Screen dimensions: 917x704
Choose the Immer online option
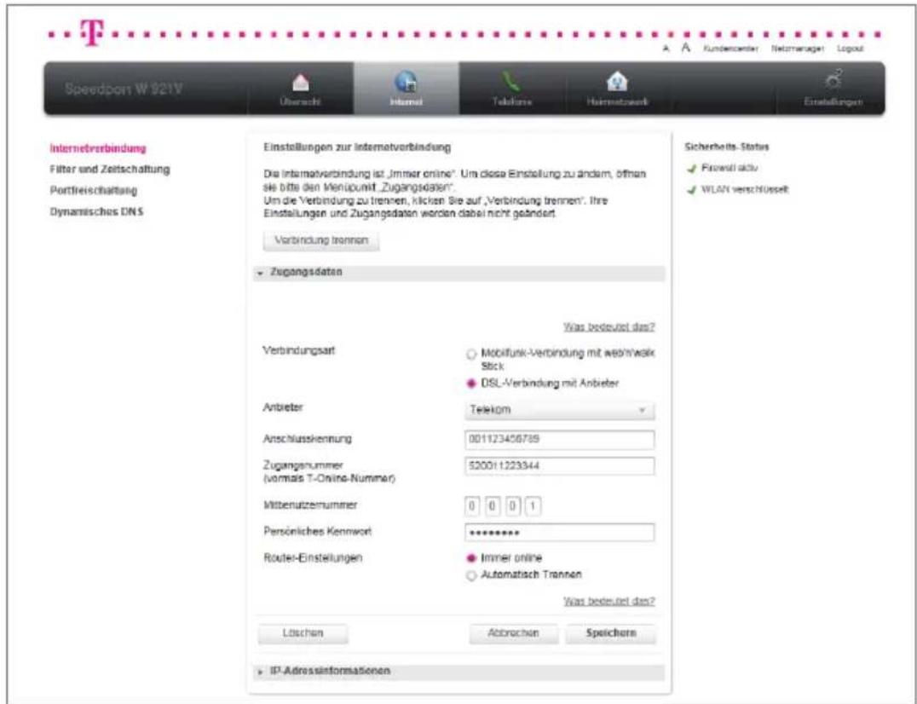click(470, 558)
